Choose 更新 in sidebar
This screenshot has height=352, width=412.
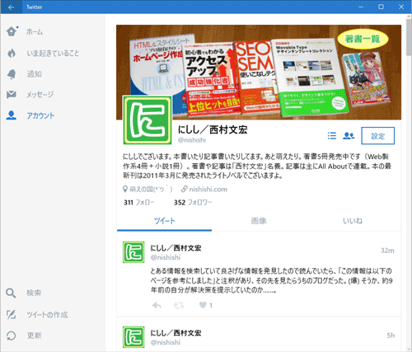[34, 336]
